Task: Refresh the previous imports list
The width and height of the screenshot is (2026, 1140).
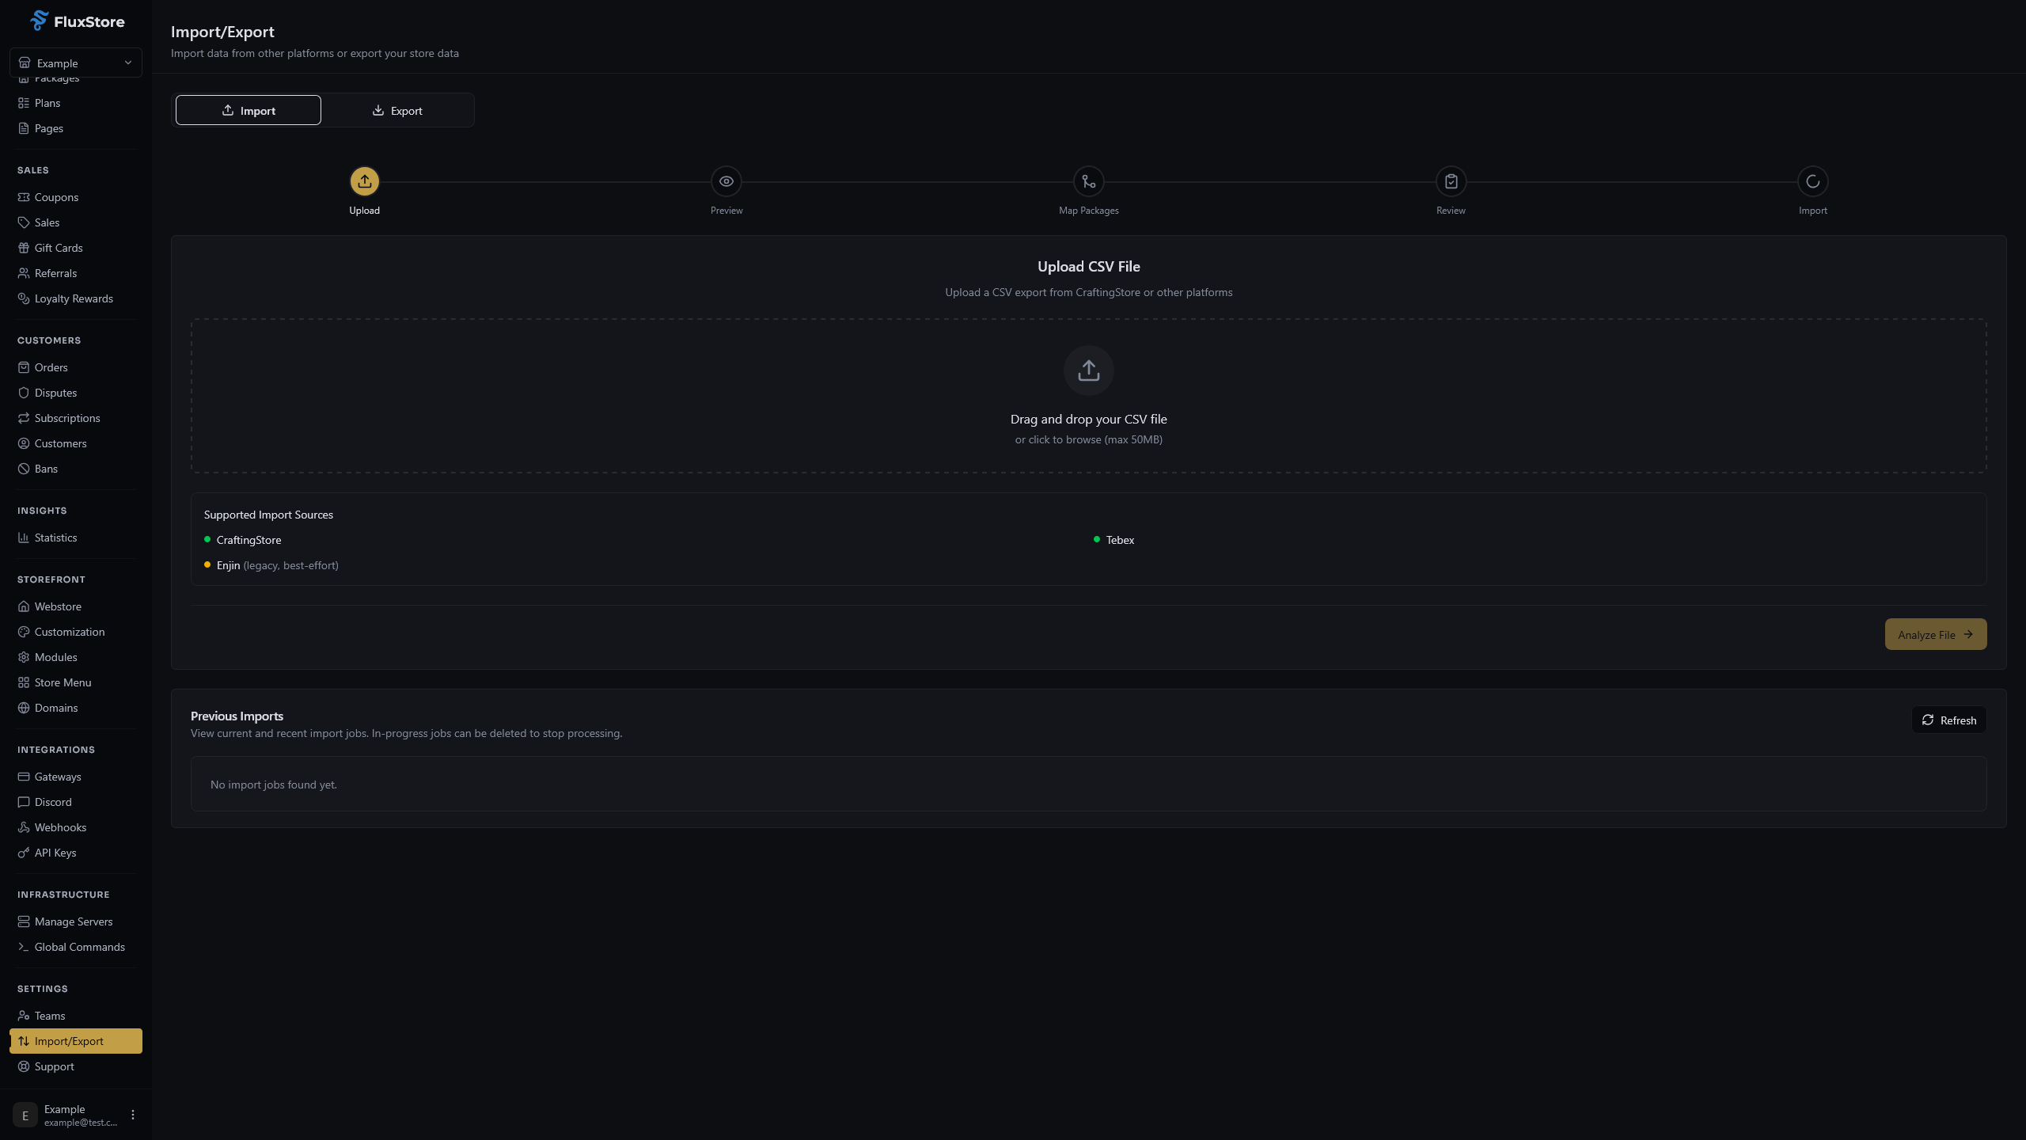Action: point(1949,720)
